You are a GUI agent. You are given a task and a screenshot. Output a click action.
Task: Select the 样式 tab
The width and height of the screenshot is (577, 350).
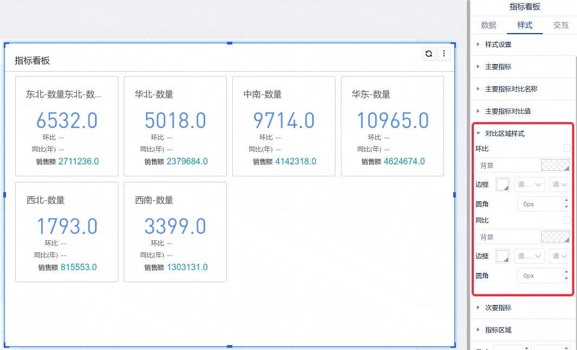(x=524, y=25)
